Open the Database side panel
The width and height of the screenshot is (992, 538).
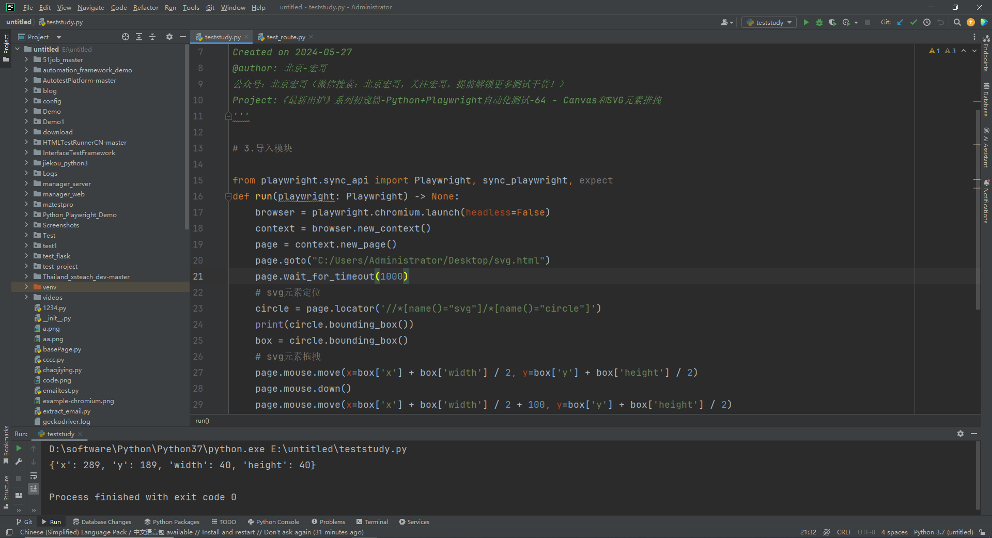pyautogui.click(x=986, y=100)
